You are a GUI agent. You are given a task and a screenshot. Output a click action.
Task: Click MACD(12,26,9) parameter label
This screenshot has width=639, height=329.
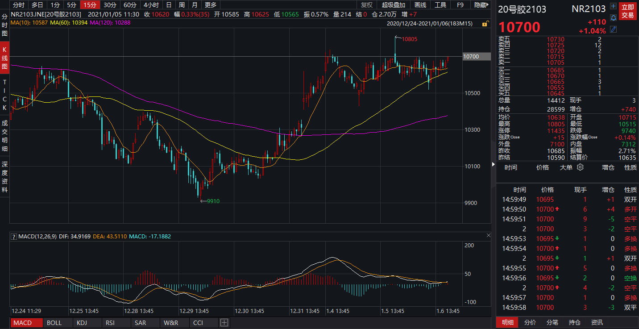pos(37,236)
